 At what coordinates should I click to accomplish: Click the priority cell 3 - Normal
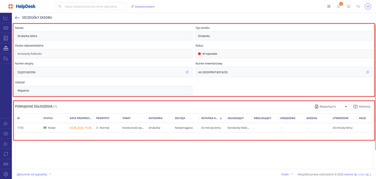102,128
